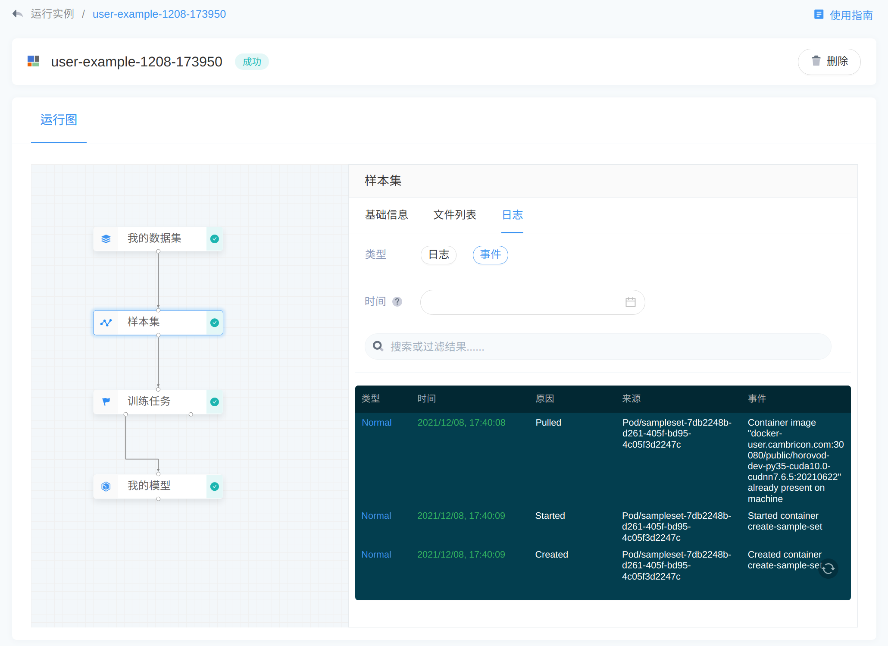
Task: Select the 事件 type filter pill
Action: tap(490, 254)
